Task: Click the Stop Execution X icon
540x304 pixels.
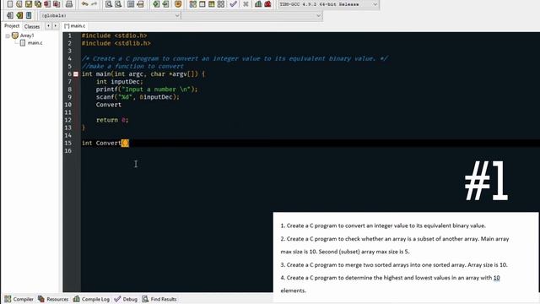Action: pos(246,4)
